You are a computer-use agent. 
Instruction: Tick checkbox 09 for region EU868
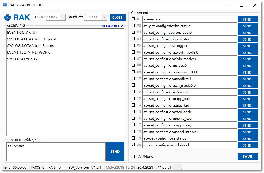(x=133, y=72)
